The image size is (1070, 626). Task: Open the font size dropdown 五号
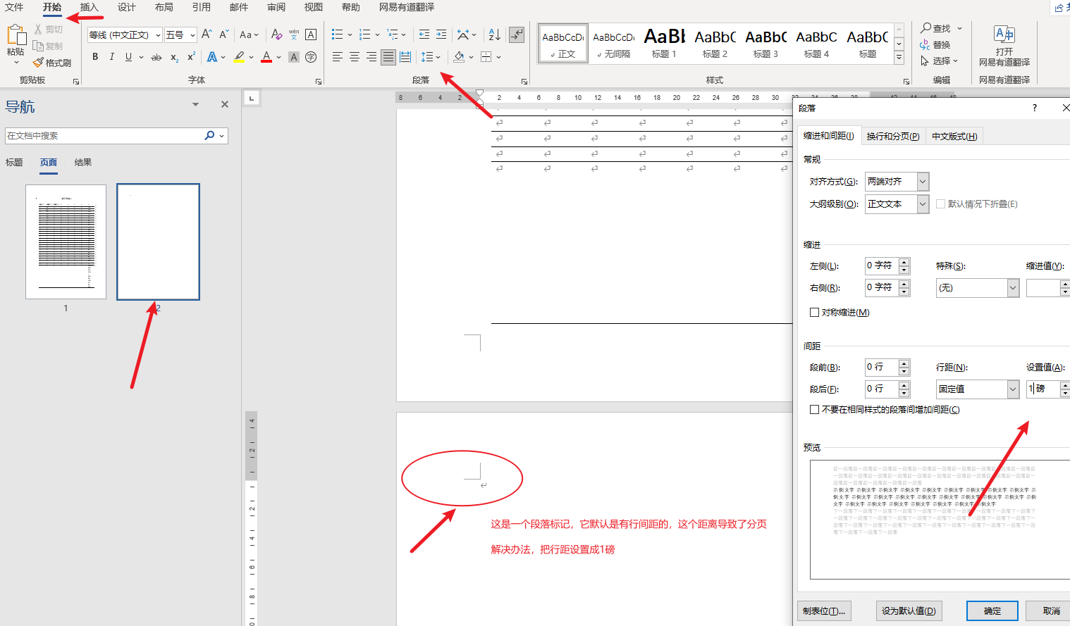[192, 35]
